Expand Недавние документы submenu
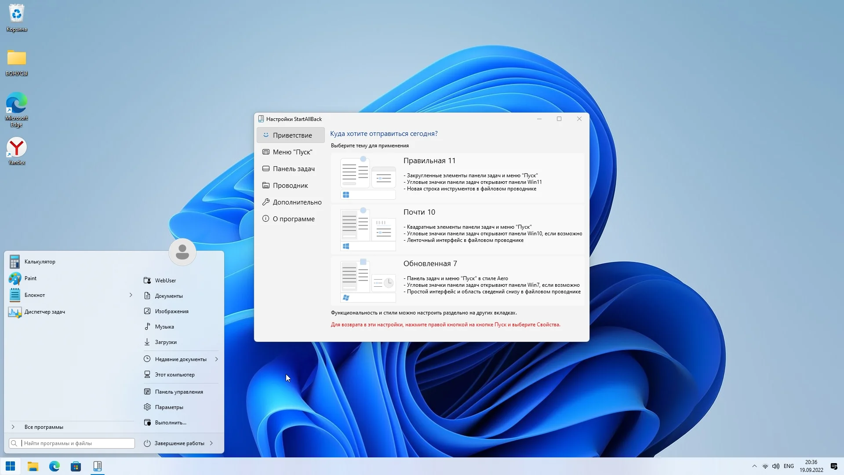Screen dimensions: 844x475 pos(217,359)
